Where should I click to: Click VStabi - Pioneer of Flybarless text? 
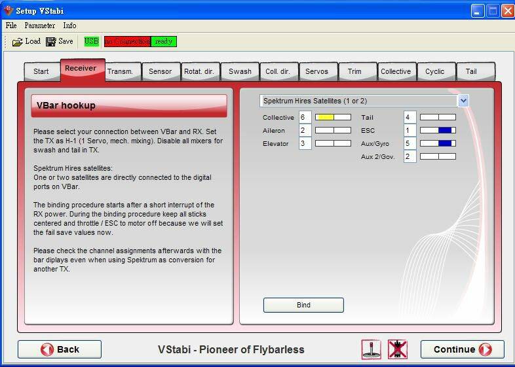pyautogui.click(x=231, y=349)
